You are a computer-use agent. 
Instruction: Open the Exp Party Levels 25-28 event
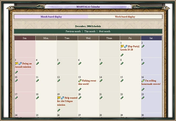(x=130, y=48)
